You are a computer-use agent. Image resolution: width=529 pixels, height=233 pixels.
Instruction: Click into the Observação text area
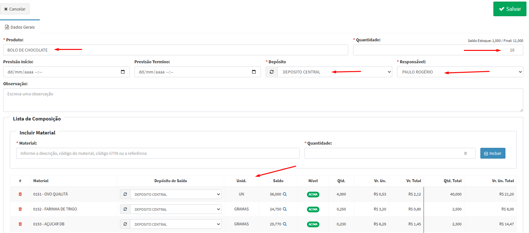263,100
